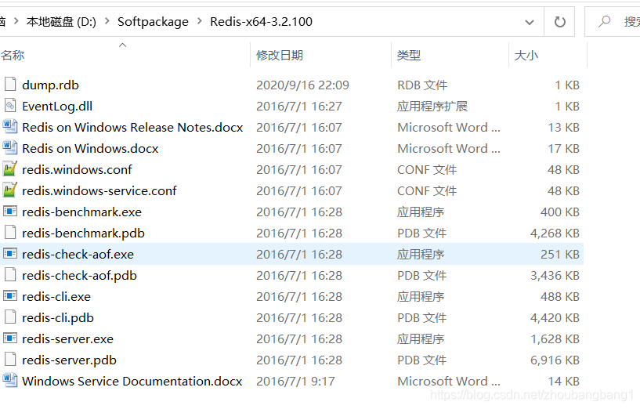
Task: Click the redis-cli.exe application icon
Action: pos(10,296)
